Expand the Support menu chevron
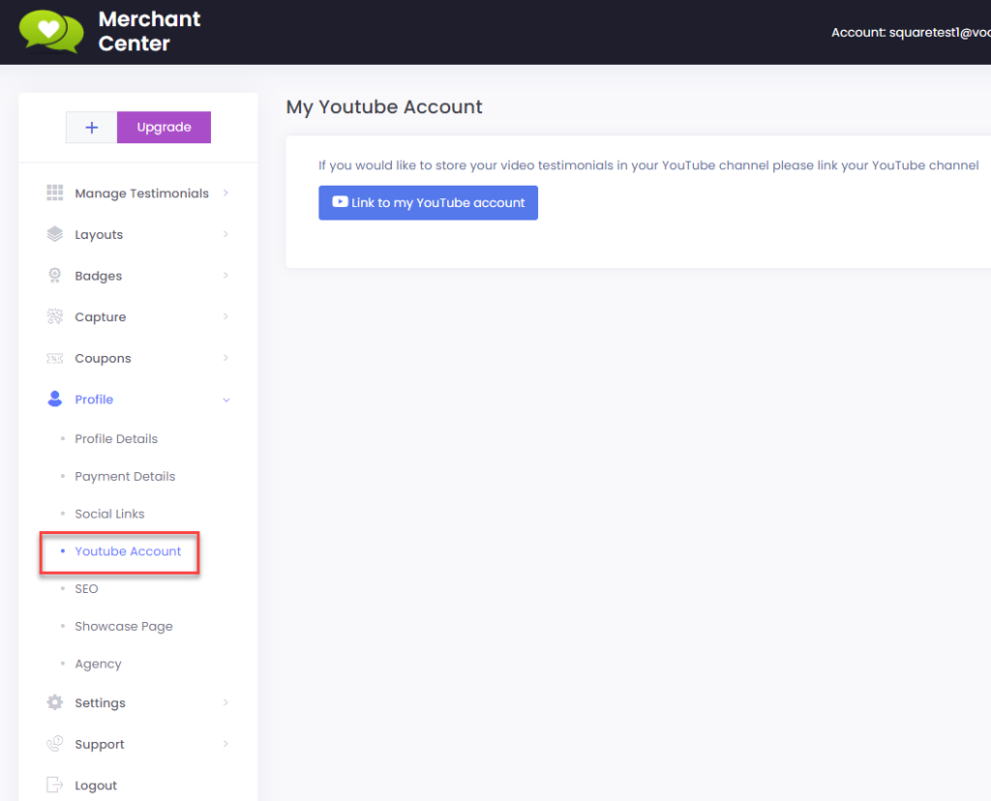 (225, 744)
